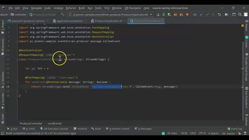Viewport: 249px width, 140px height.
Task: Click the Run application icon in toolbar
Action: (x=158, y=15)
